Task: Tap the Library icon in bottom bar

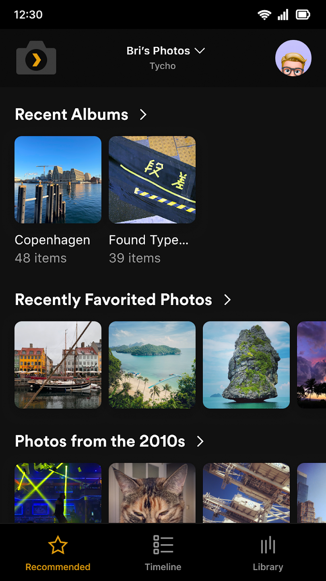Action: coord(268,545)
